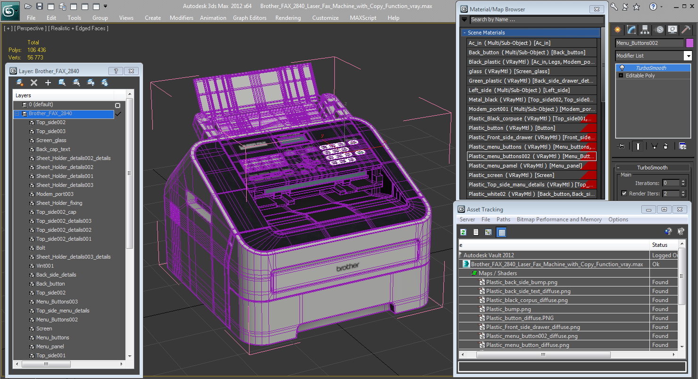This screenshot has width=698, height=379.
Task: Click the Search by Name field
Action: pos(536,20)
